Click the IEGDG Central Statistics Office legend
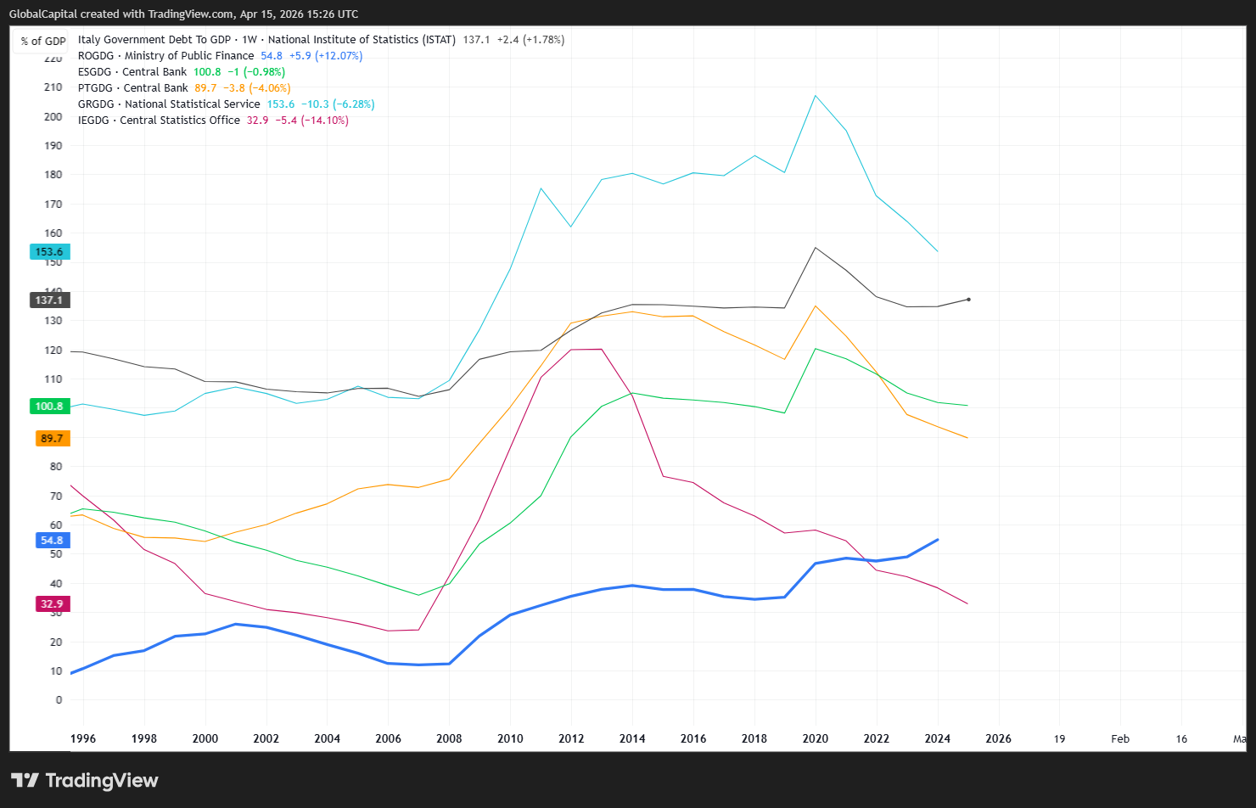Image resolution: width=1256 pixels, height=808 pixels. tap(159, 121)
